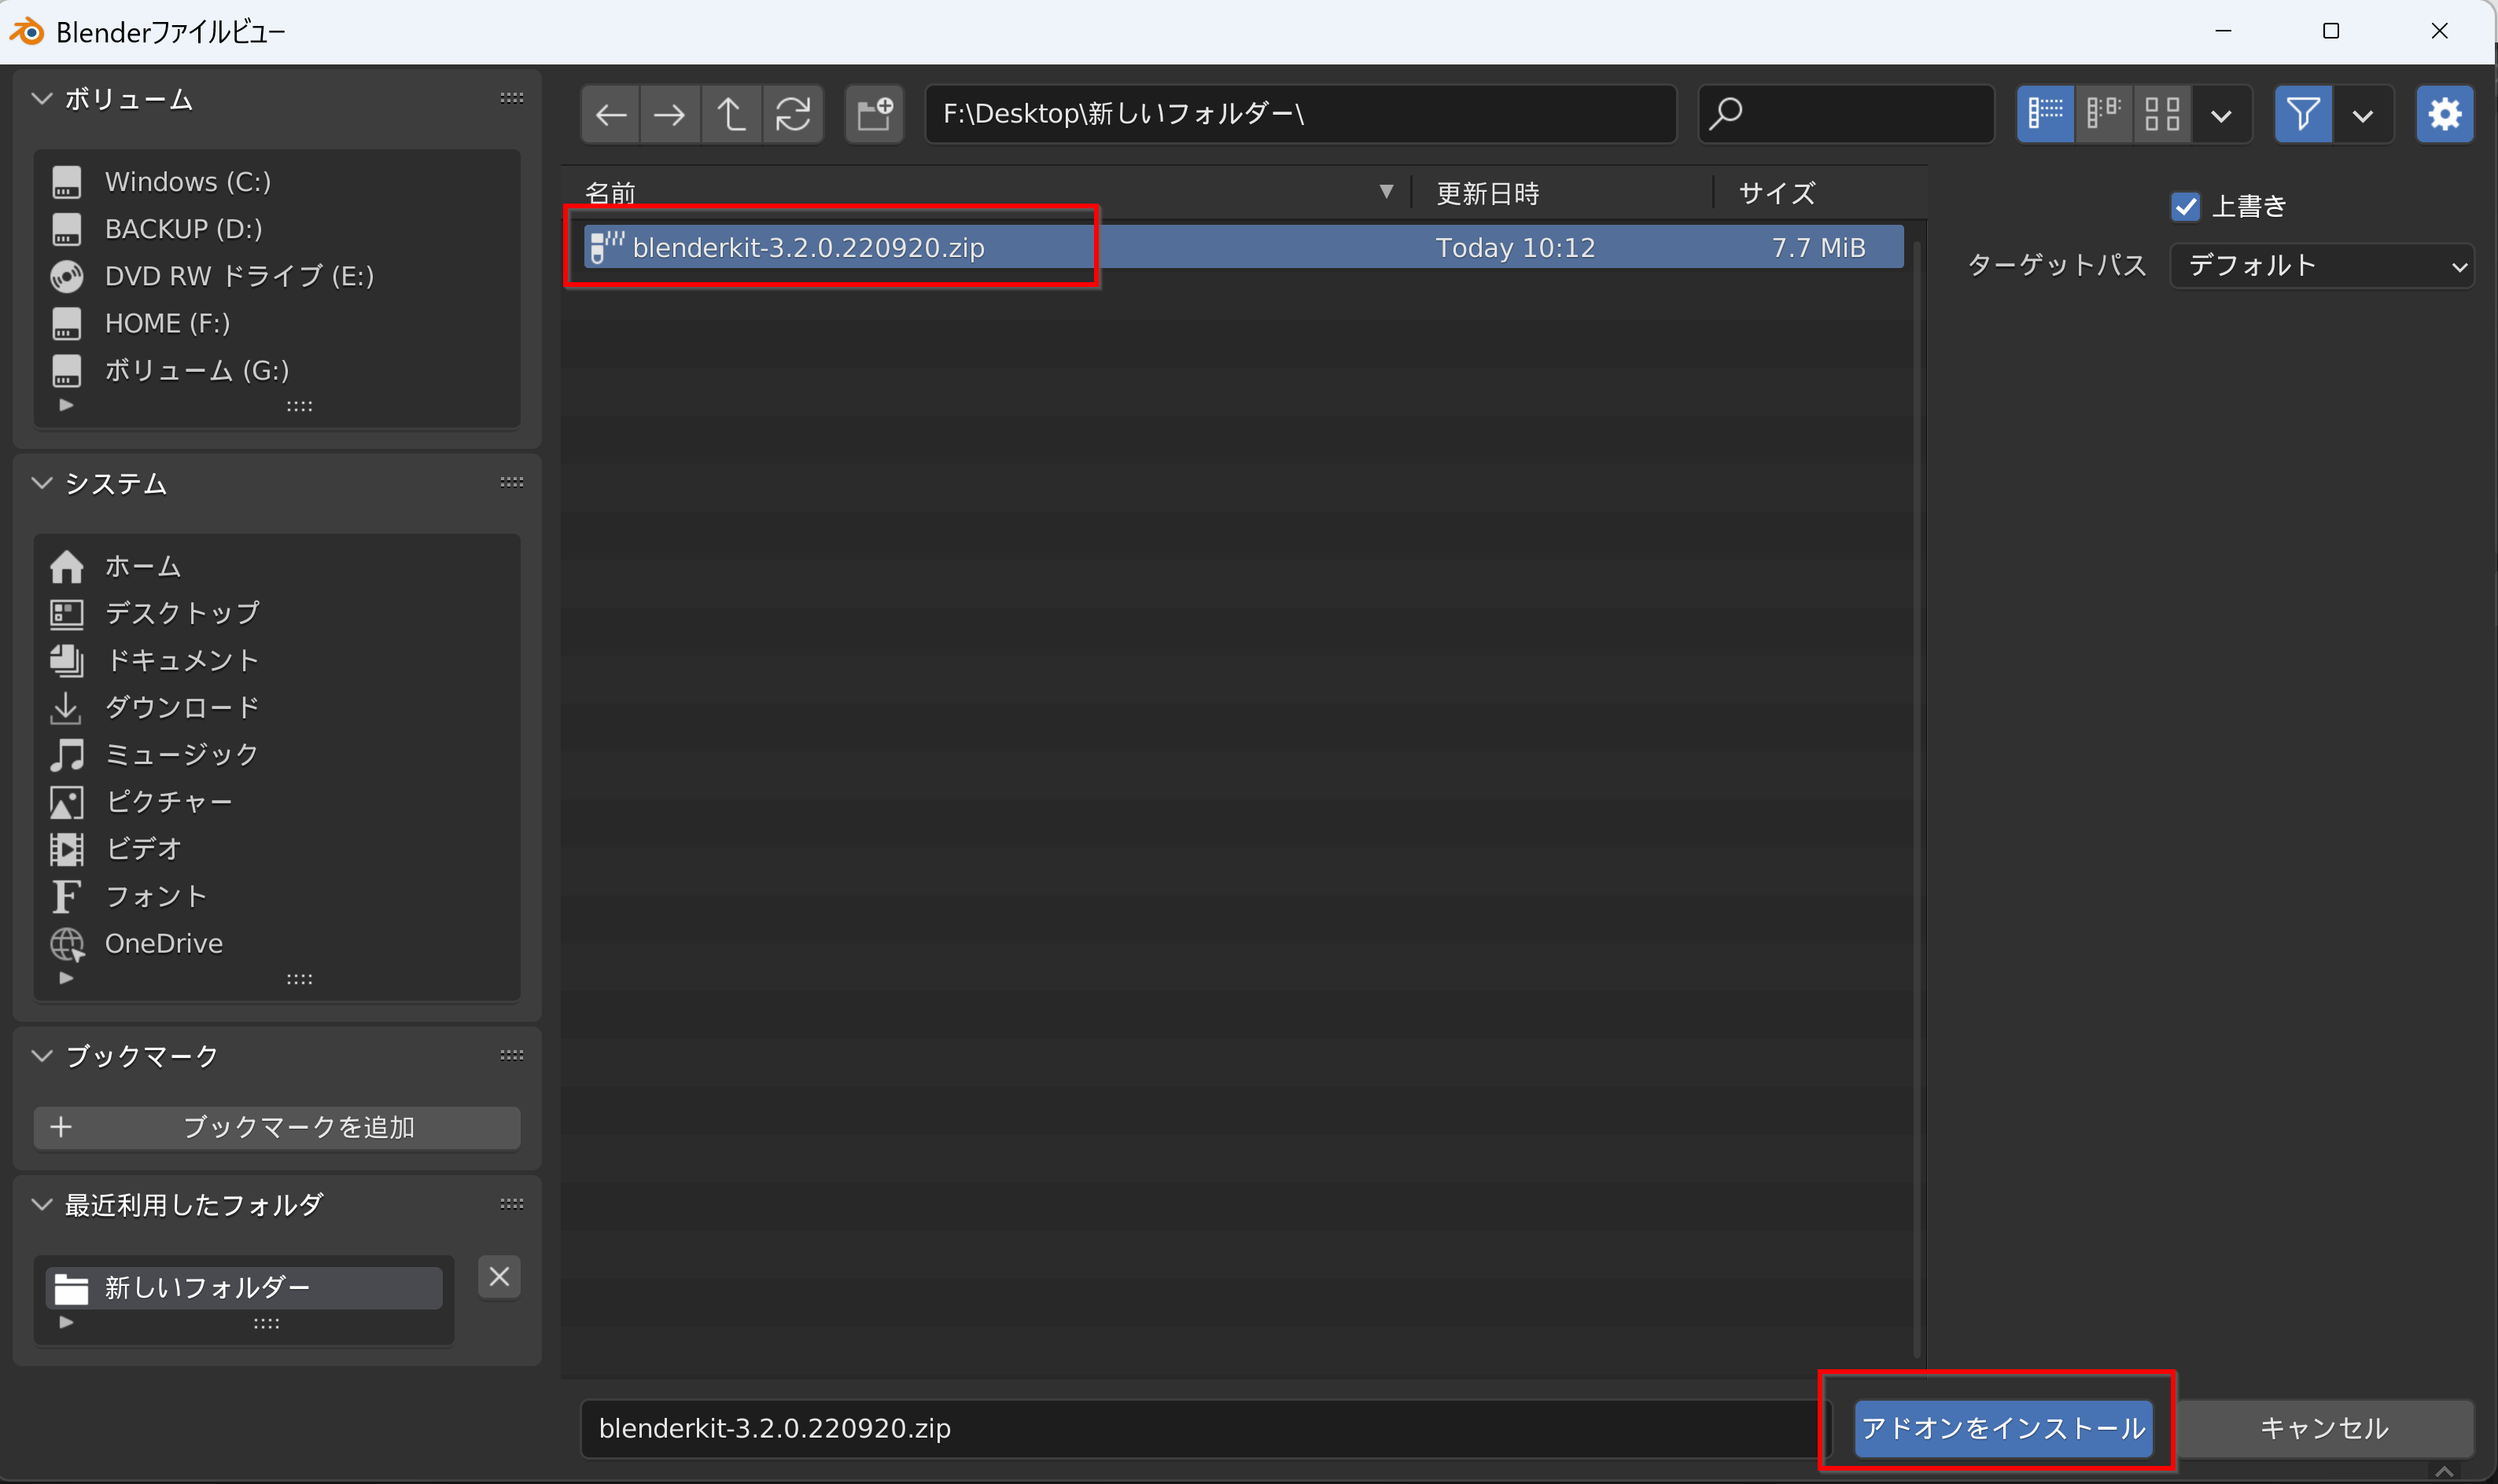Screen dimensions: 2498x1484
Task: Open DVD RW ドライブ (E:)
Action: pos(277,276)
